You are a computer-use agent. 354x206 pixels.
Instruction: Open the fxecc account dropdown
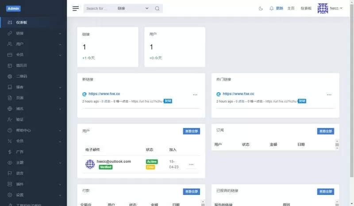coord(336,8)
